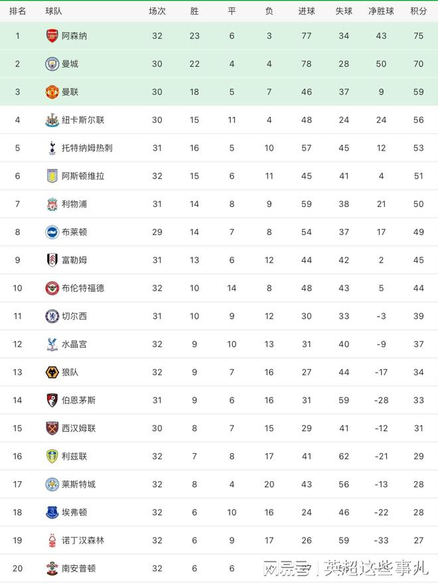Screen dimensions: 438x584
Task: Click the Crystal Palace crest icon
Action: [x=52, y=344]
